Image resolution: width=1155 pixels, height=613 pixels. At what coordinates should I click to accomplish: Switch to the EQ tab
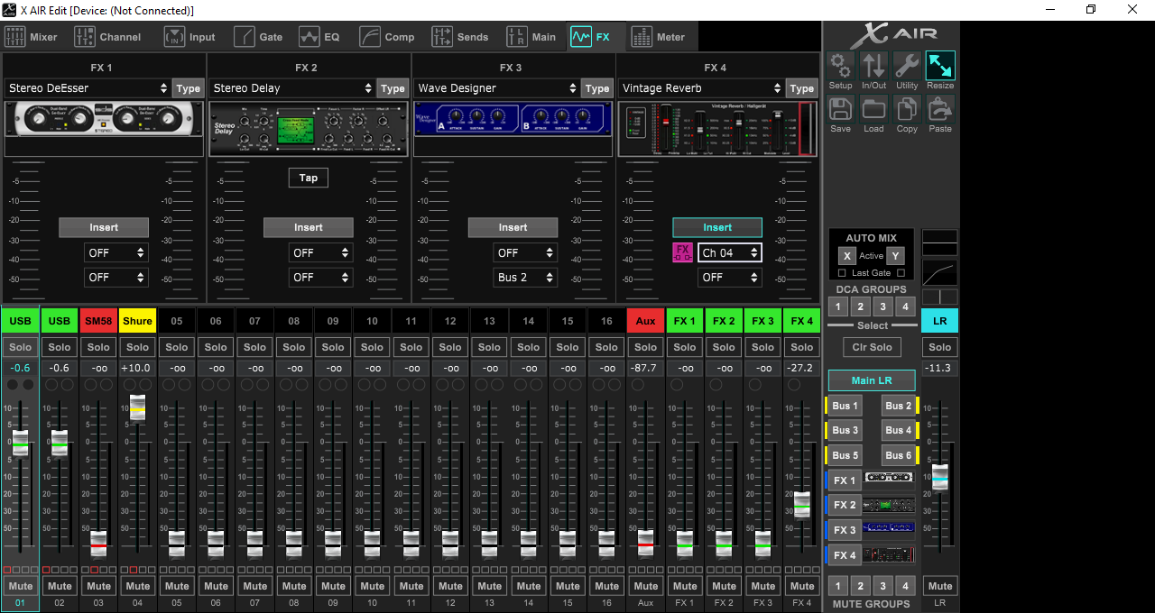(320, 37)
